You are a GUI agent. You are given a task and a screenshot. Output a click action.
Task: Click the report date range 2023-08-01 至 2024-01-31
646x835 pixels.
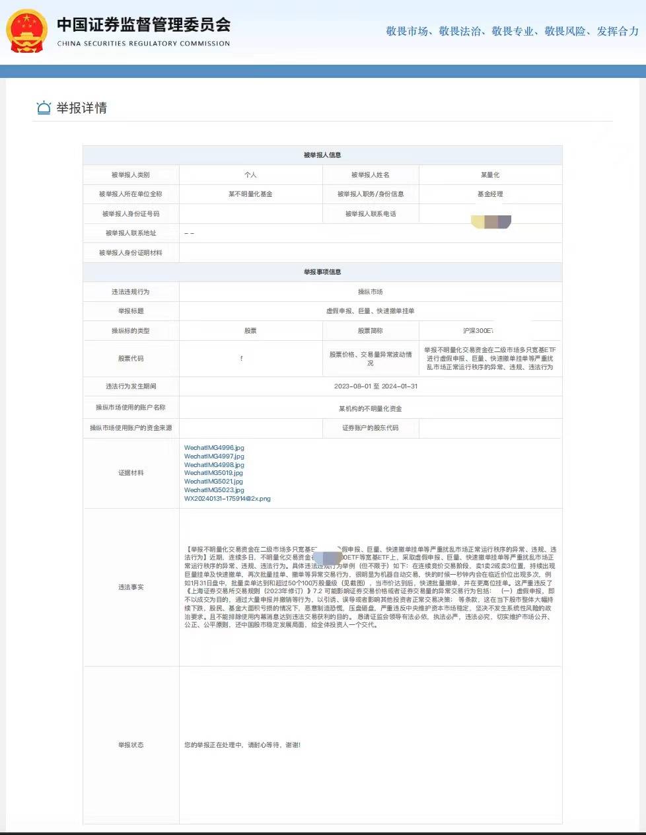[375, 386]
